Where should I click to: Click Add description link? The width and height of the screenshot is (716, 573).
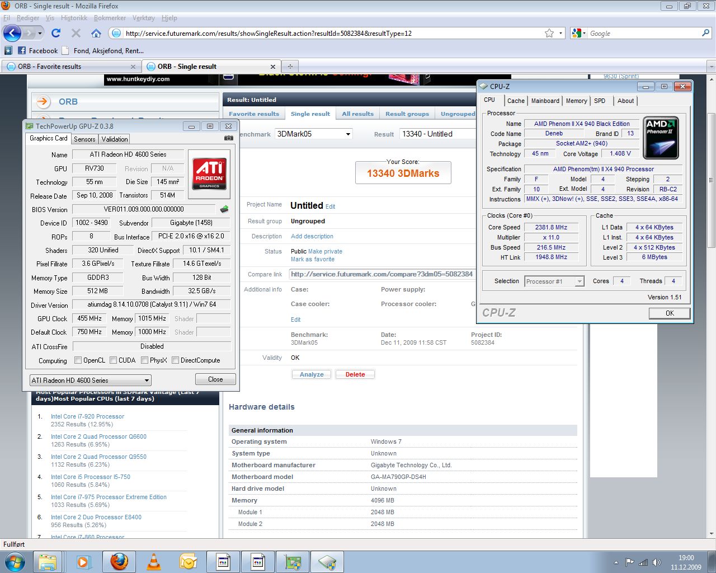click(x=312, y=236)
